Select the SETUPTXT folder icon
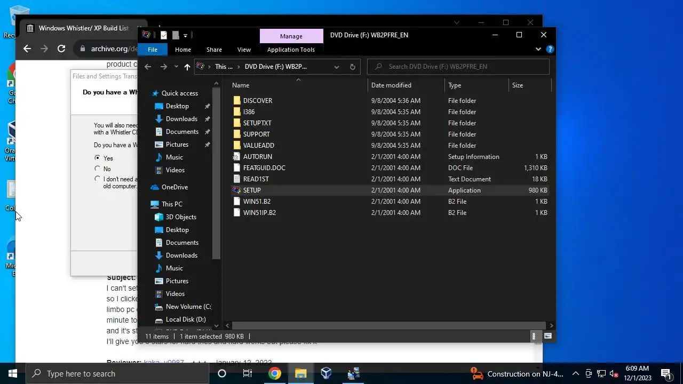The height and width of the screenshot is (384, 683). coord(237,123)
